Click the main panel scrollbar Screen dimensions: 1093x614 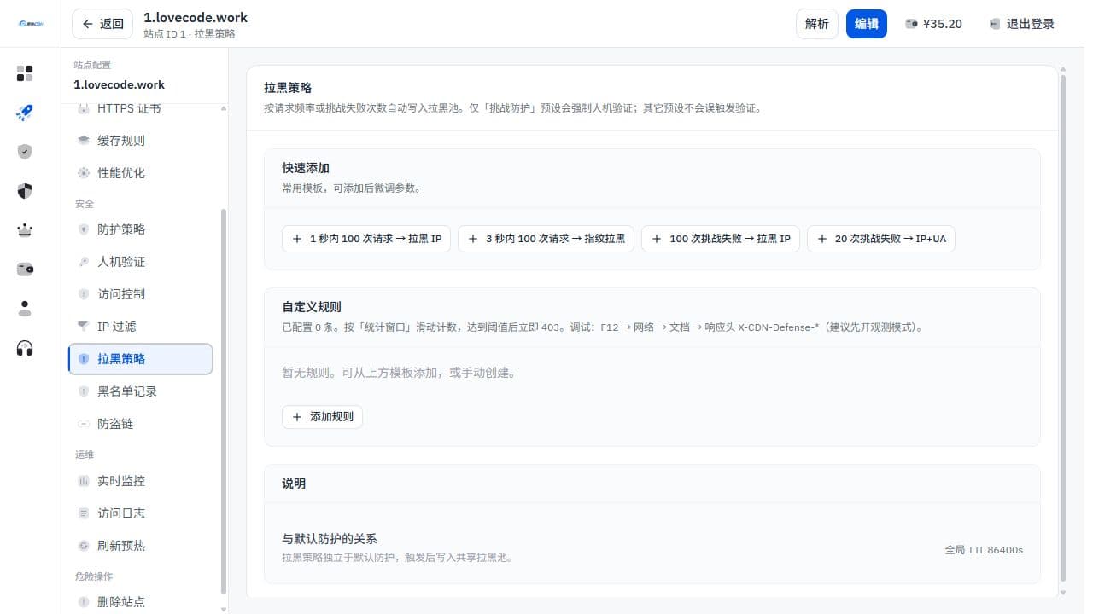click(x=1063, y=328)
